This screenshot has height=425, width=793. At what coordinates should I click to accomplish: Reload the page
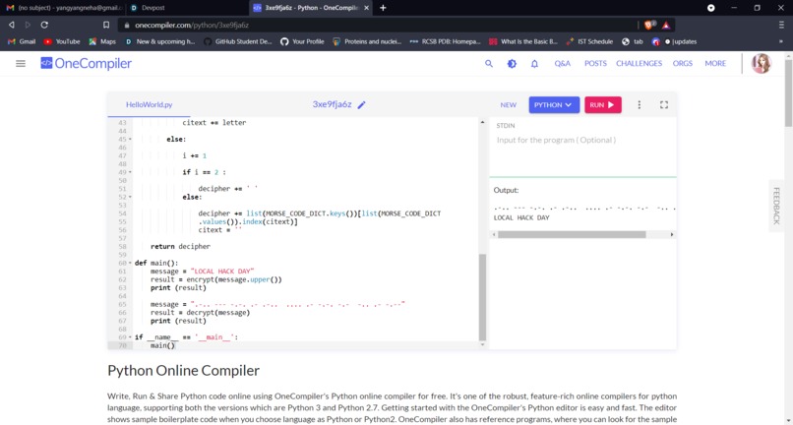pos(44,25)
